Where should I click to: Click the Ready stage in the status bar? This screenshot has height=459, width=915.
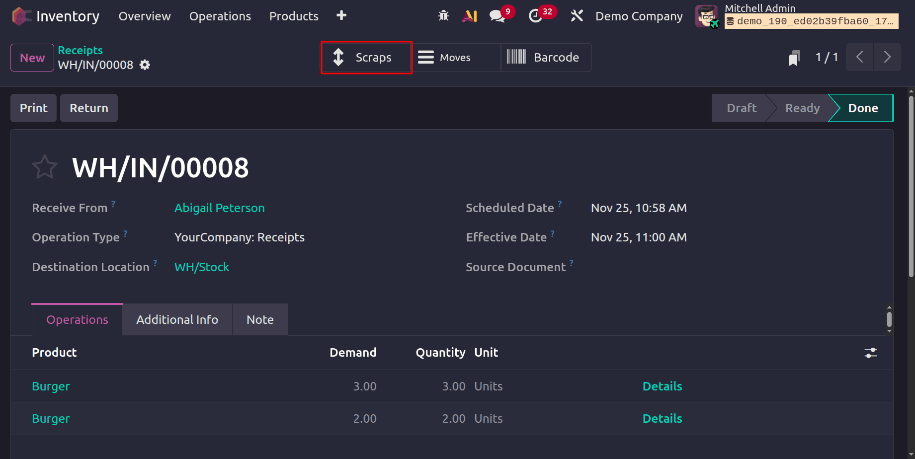[802, 108]
